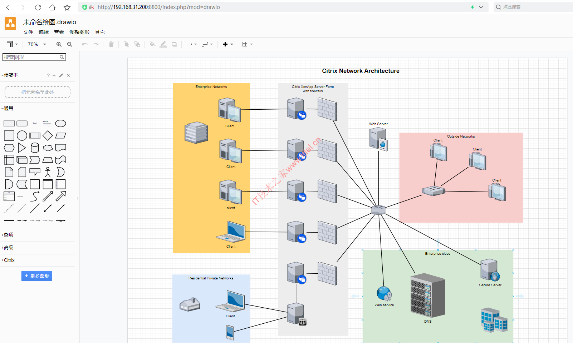573x343 pixels.
Task: Click the redo arrow in the toolbar
Action: pyautogui.click(x=96, y=44)
